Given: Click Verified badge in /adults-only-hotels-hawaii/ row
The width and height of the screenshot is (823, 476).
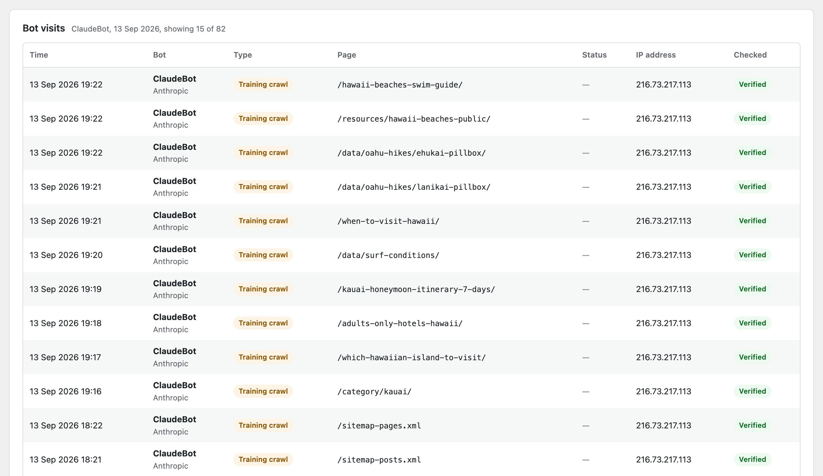Looking at the screenshot, I should click(x=753, y=323).
